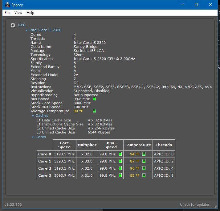Click the CPU chip icon
Screen dimensions: 220x211
click(x=13, y=25)
